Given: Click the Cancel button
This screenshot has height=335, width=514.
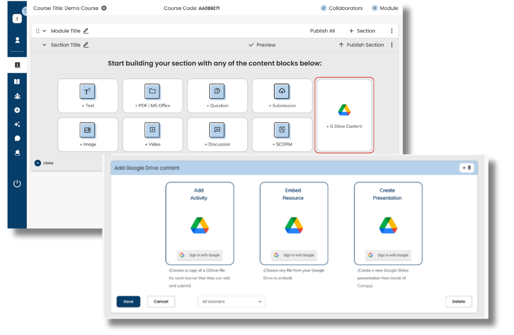Looking at the screenshot, I should pos(161,301).
